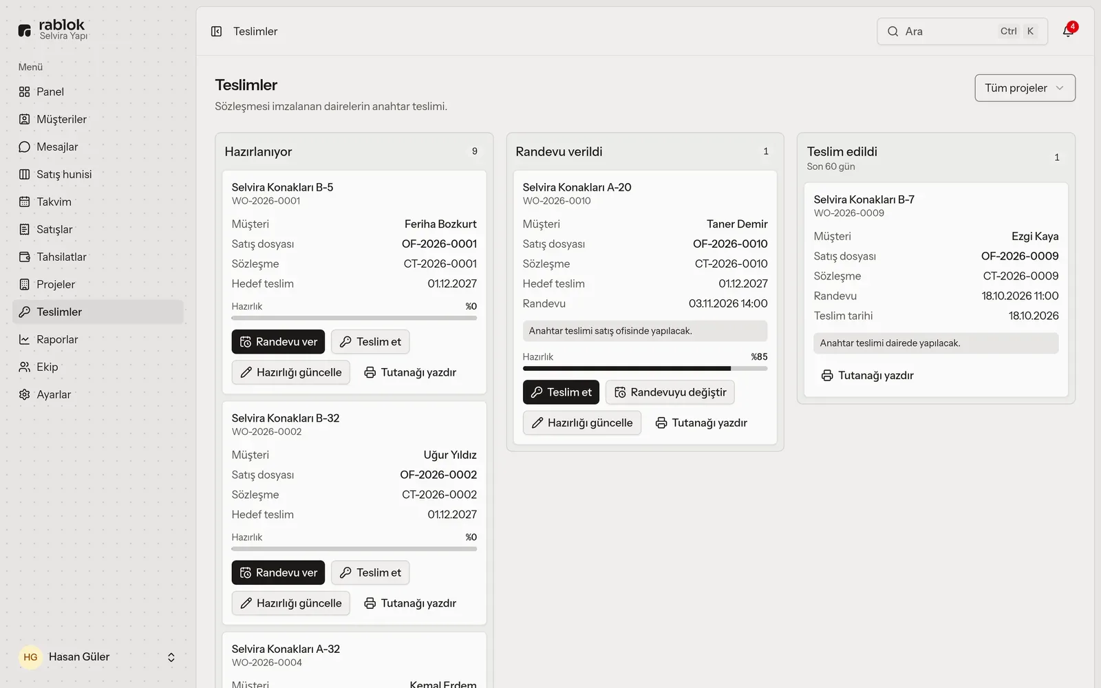This screenshot has width=1101, height=688.
Task: Click the Raporlar chart icon
Action: point(25,339)
